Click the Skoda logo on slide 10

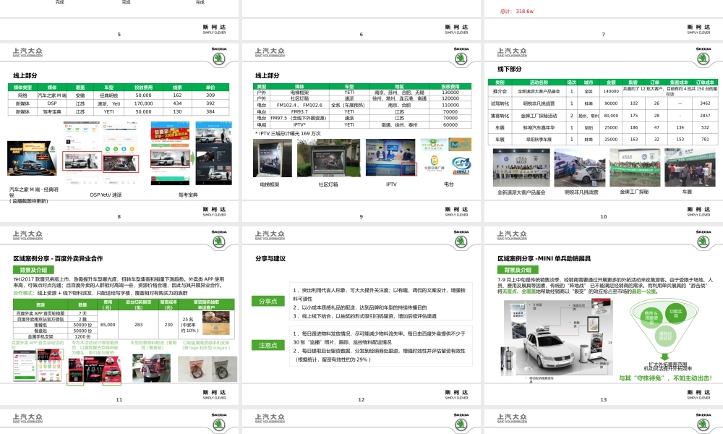[x=703, y=56]
